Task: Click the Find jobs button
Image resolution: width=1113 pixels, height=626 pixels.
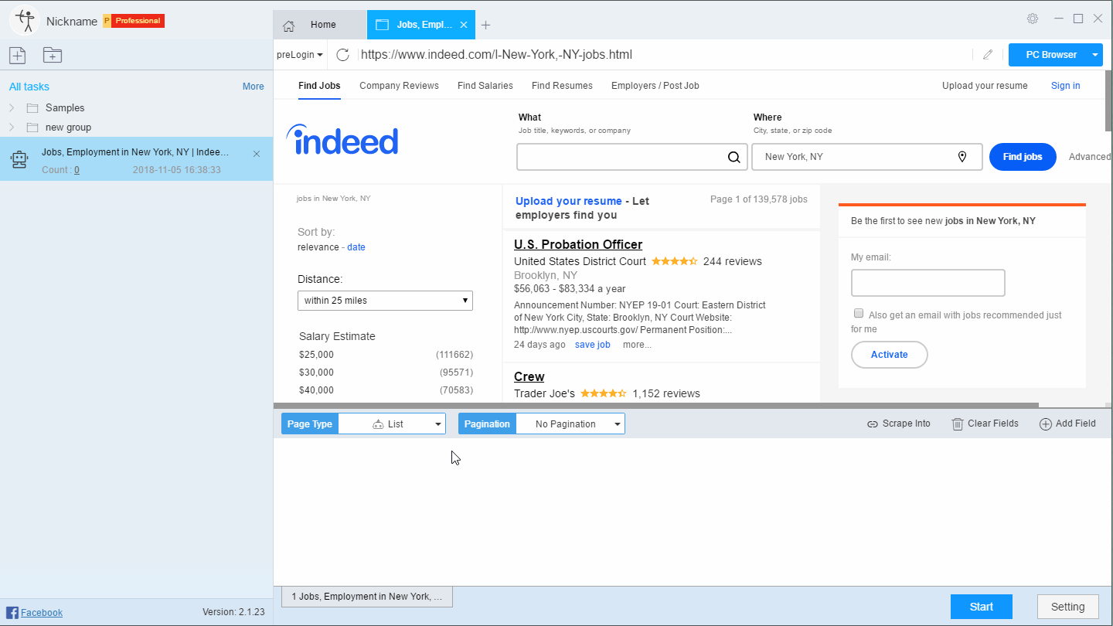Action: [1023, 157]
